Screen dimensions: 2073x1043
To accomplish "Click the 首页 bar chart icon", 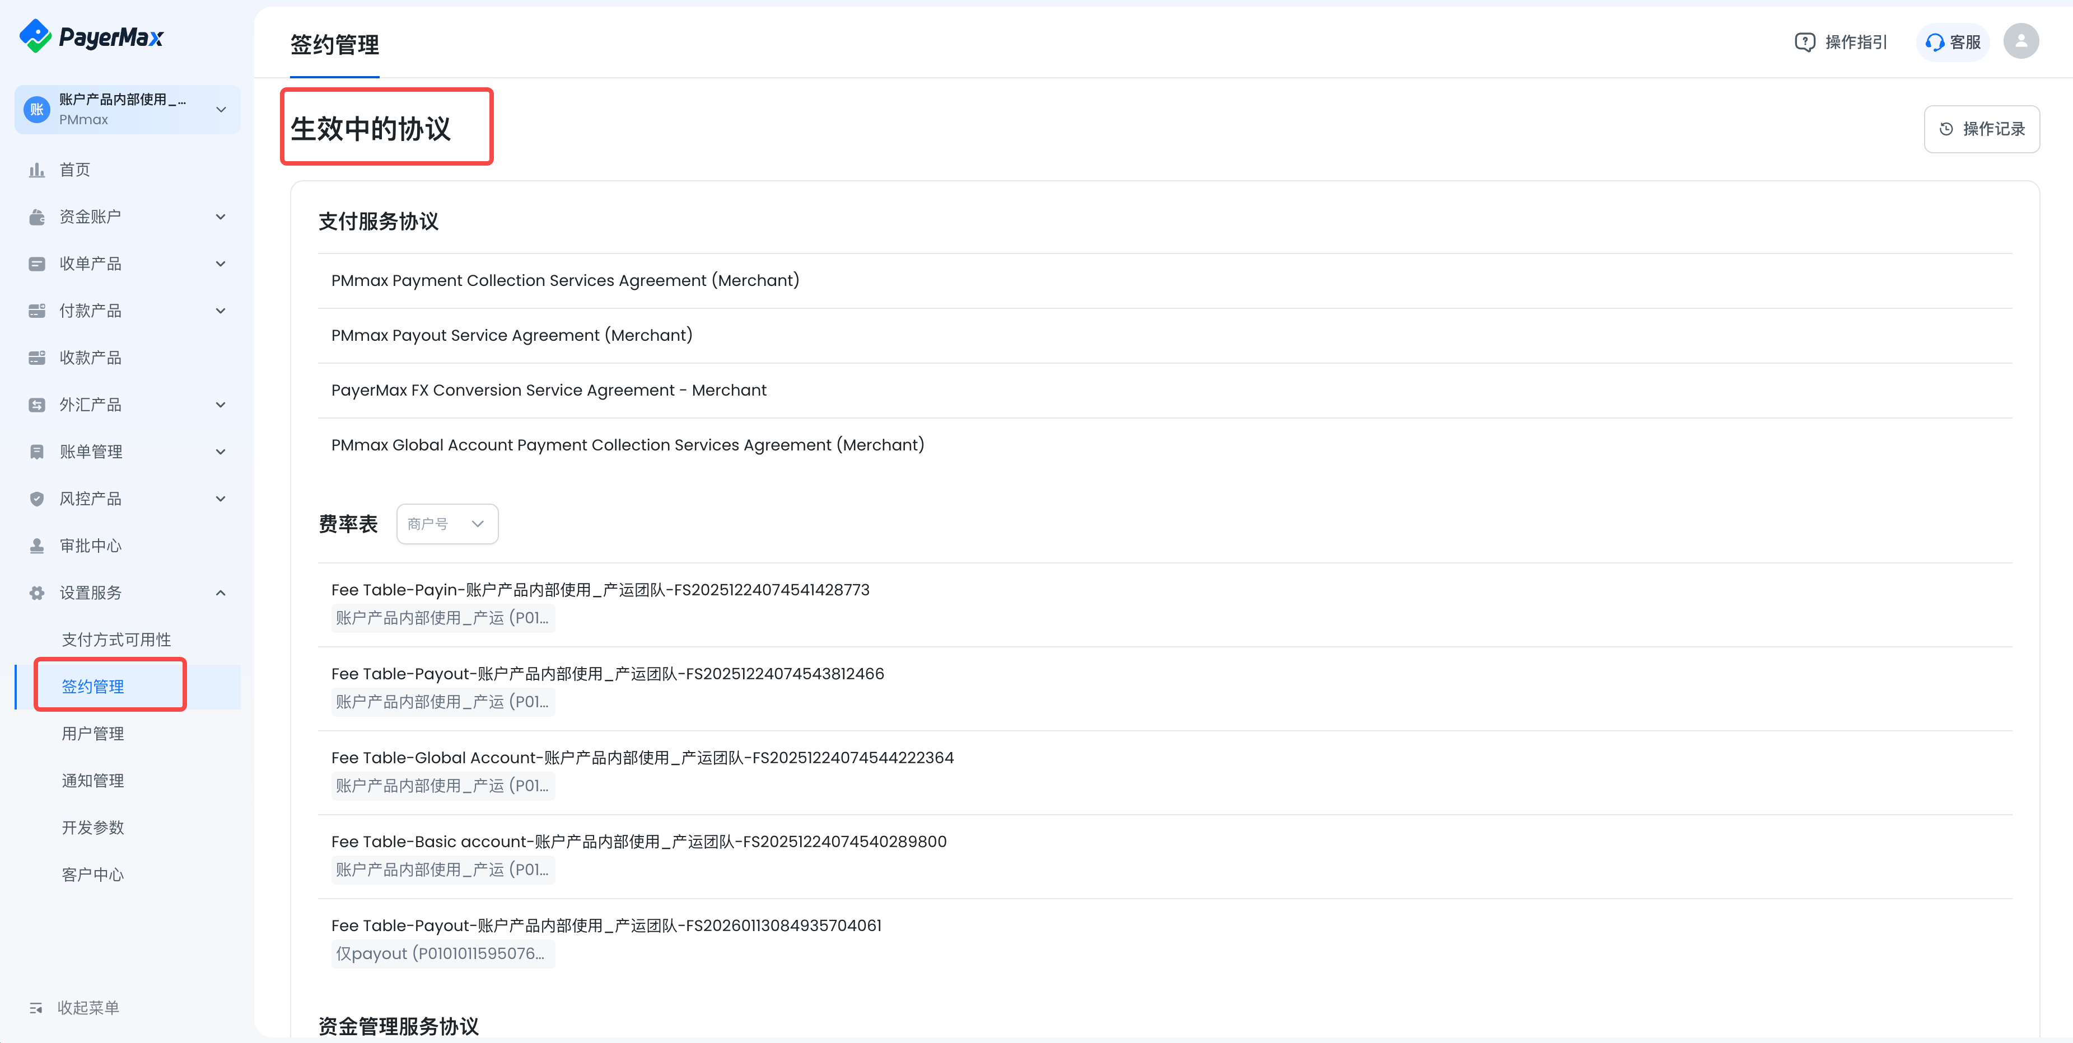I will tap(37, 170).
